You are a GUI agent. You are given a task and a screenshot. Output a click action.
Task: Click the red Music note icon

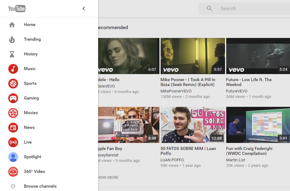[13, 69]
